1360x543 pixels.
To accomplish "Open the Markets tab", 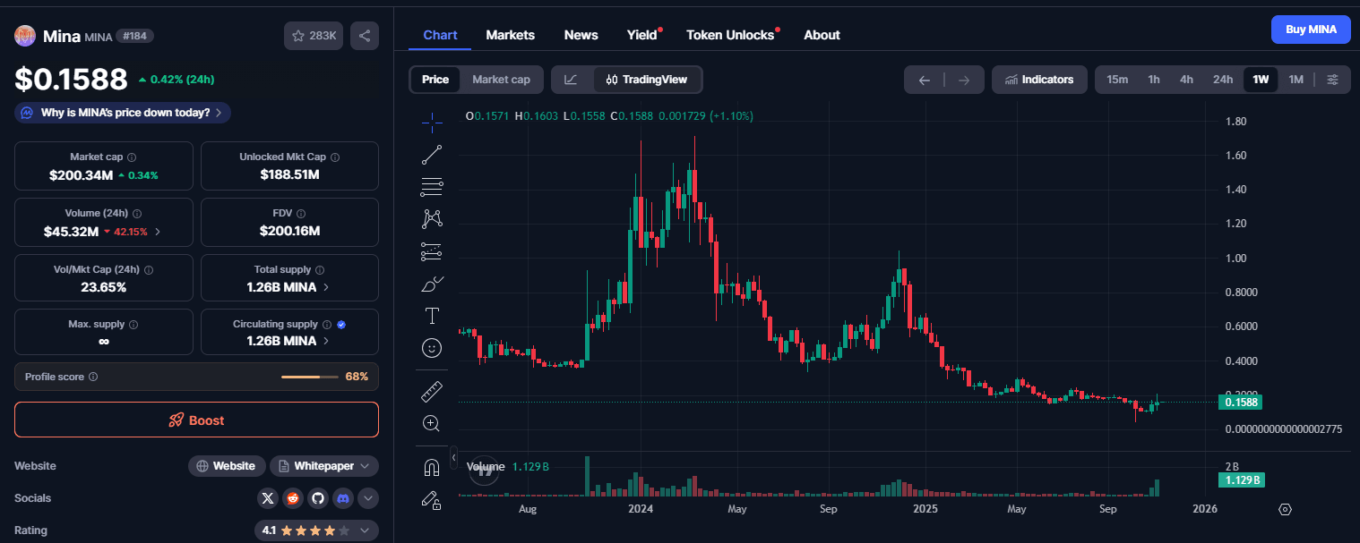I will pos(510,35).
